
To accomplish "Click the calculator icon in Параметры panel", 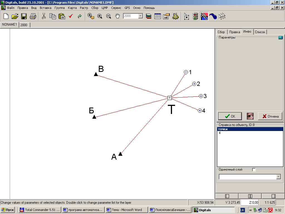I will tap(281, 38).
